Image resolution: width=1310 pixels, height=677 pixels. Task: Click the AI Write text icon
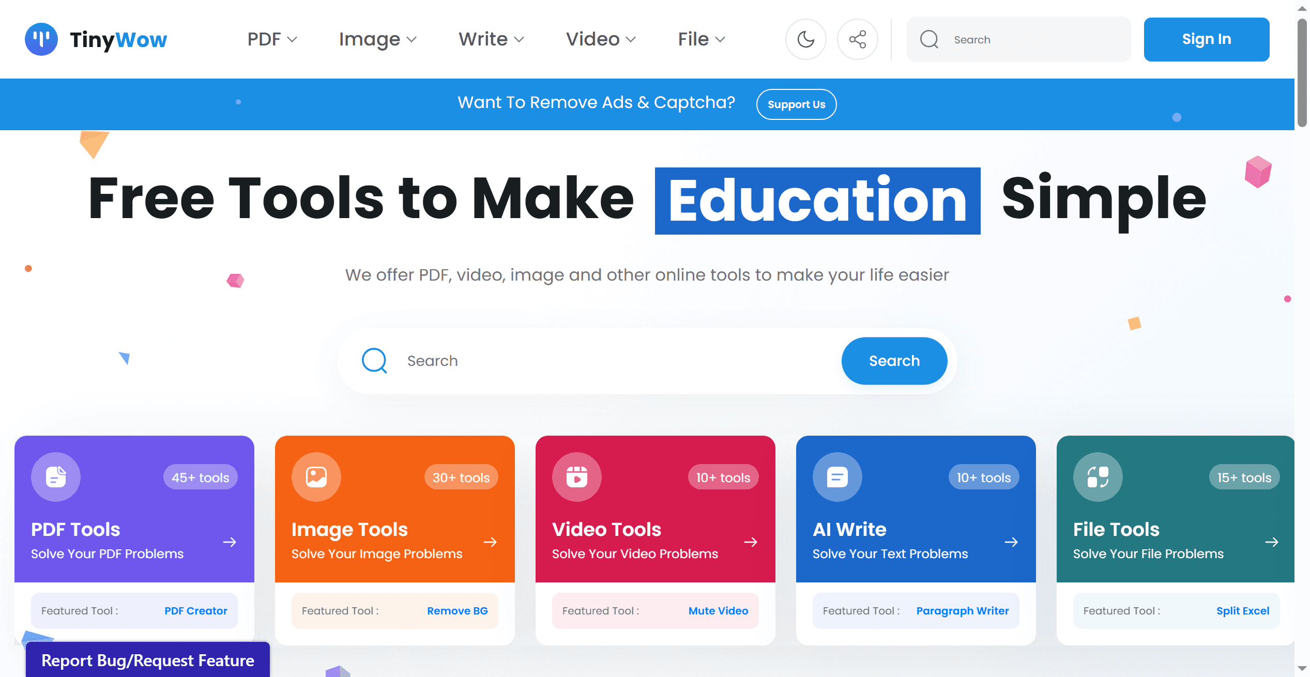pyautogui.click(x=837, y=476)
